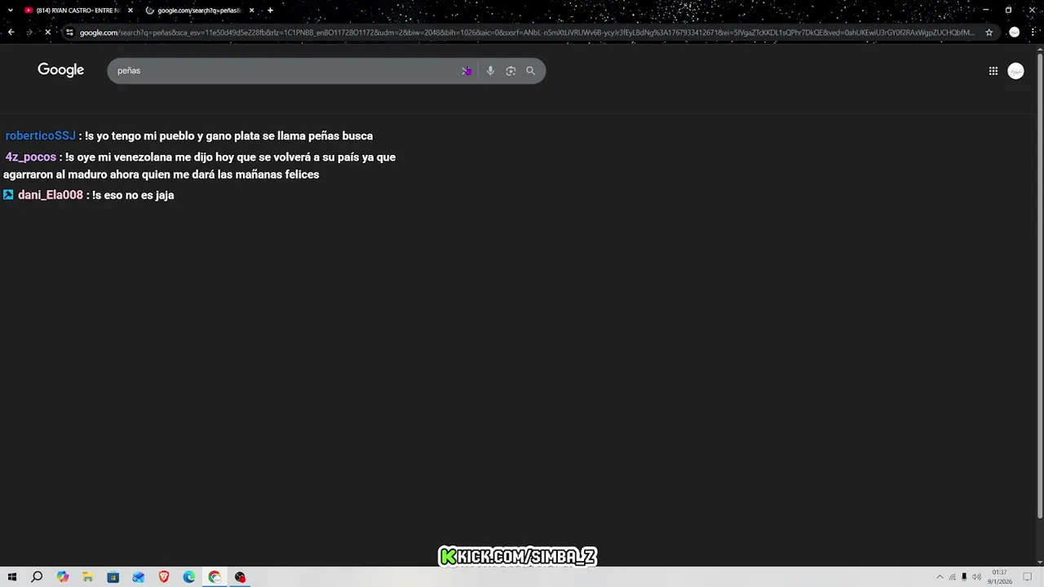Open the Google apps grid
1044x587 pixels.
tap(993, 71)
